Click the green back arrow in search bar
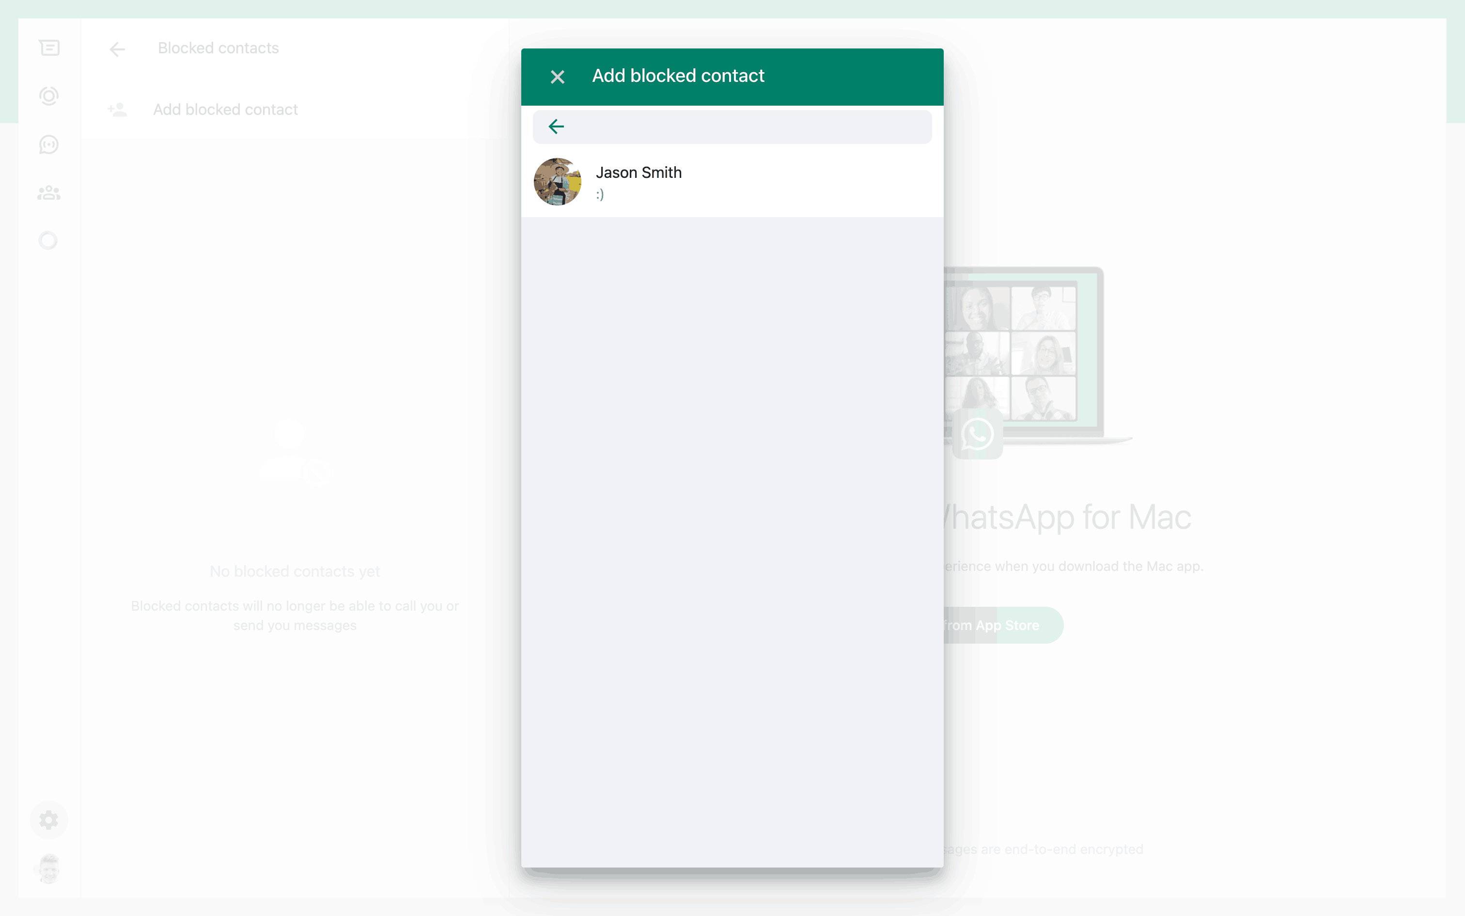This screenshot has height=916, width=1465. point(556,126)
